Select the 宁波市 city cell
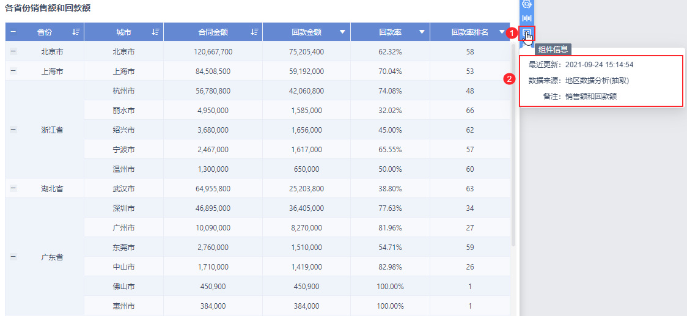This screenshot has height=316, width=687. click(x=123, y=150)
